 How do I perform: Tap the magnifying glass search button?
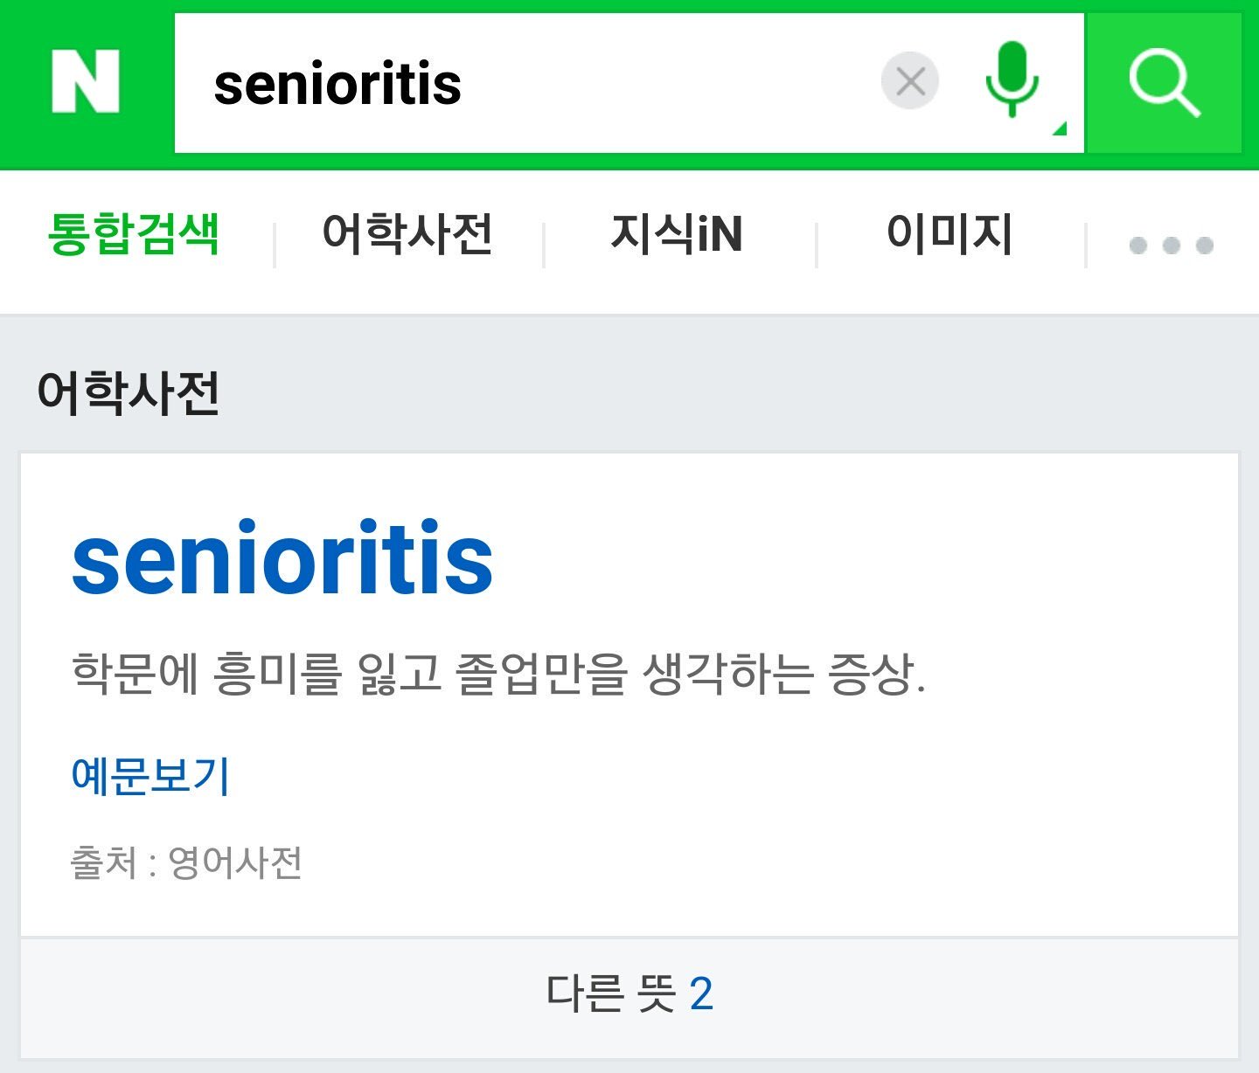1164,83
